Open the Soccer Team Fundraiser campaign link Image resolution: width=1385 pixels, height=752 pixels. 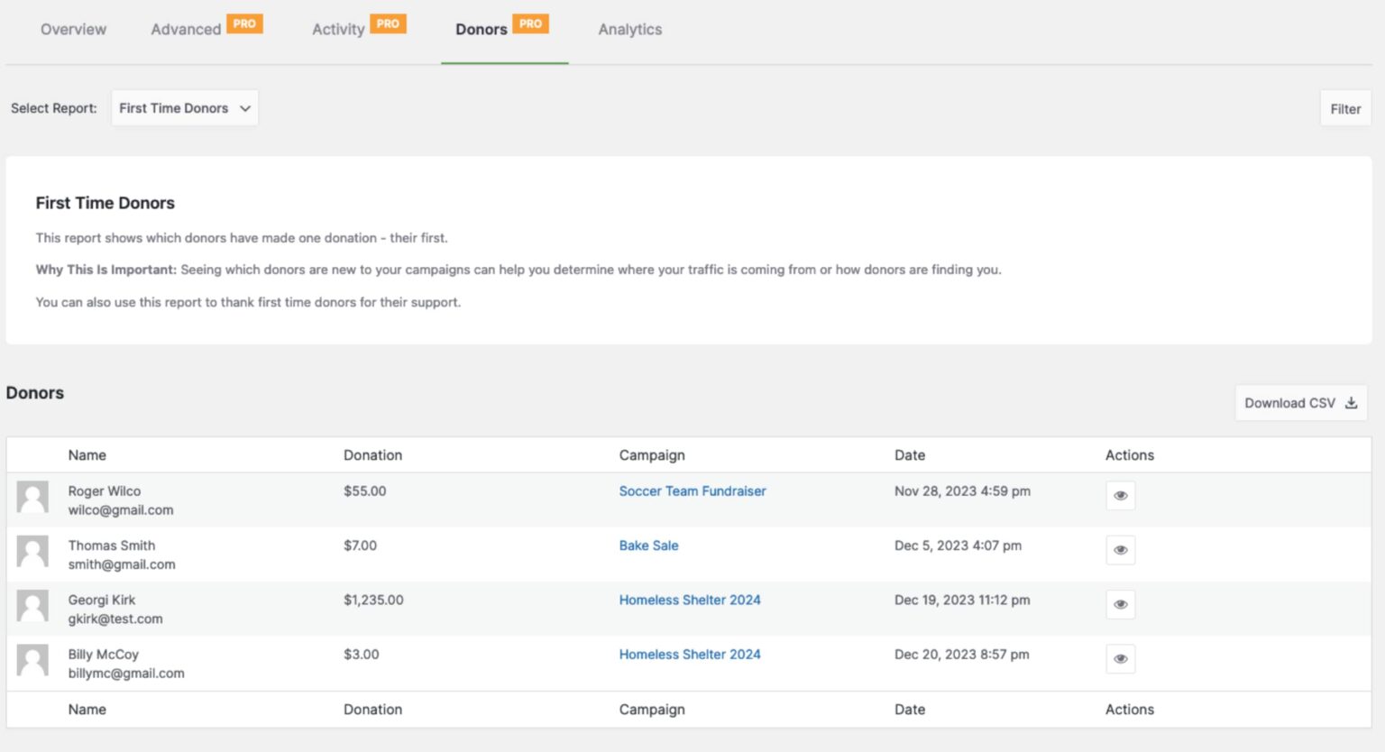692,491
